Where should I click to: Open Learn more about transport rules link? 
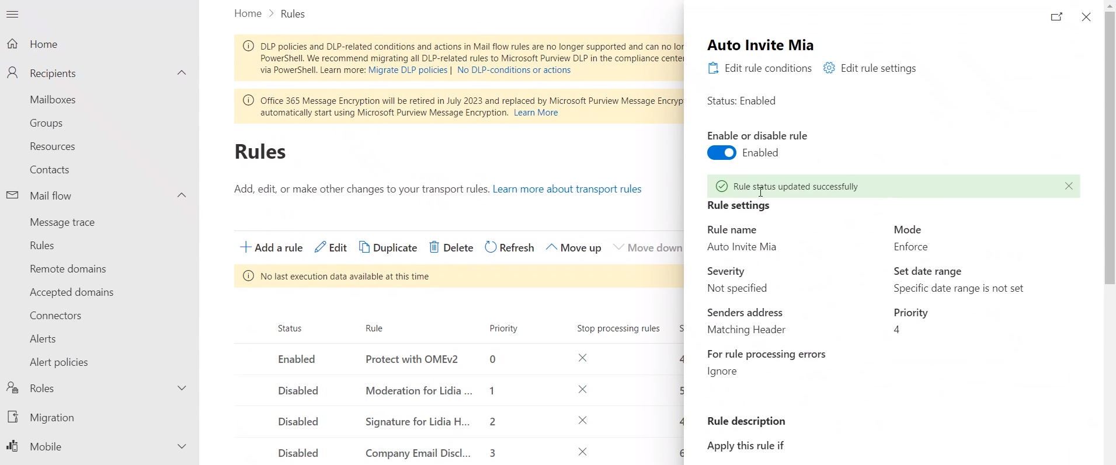coord(566,189)
